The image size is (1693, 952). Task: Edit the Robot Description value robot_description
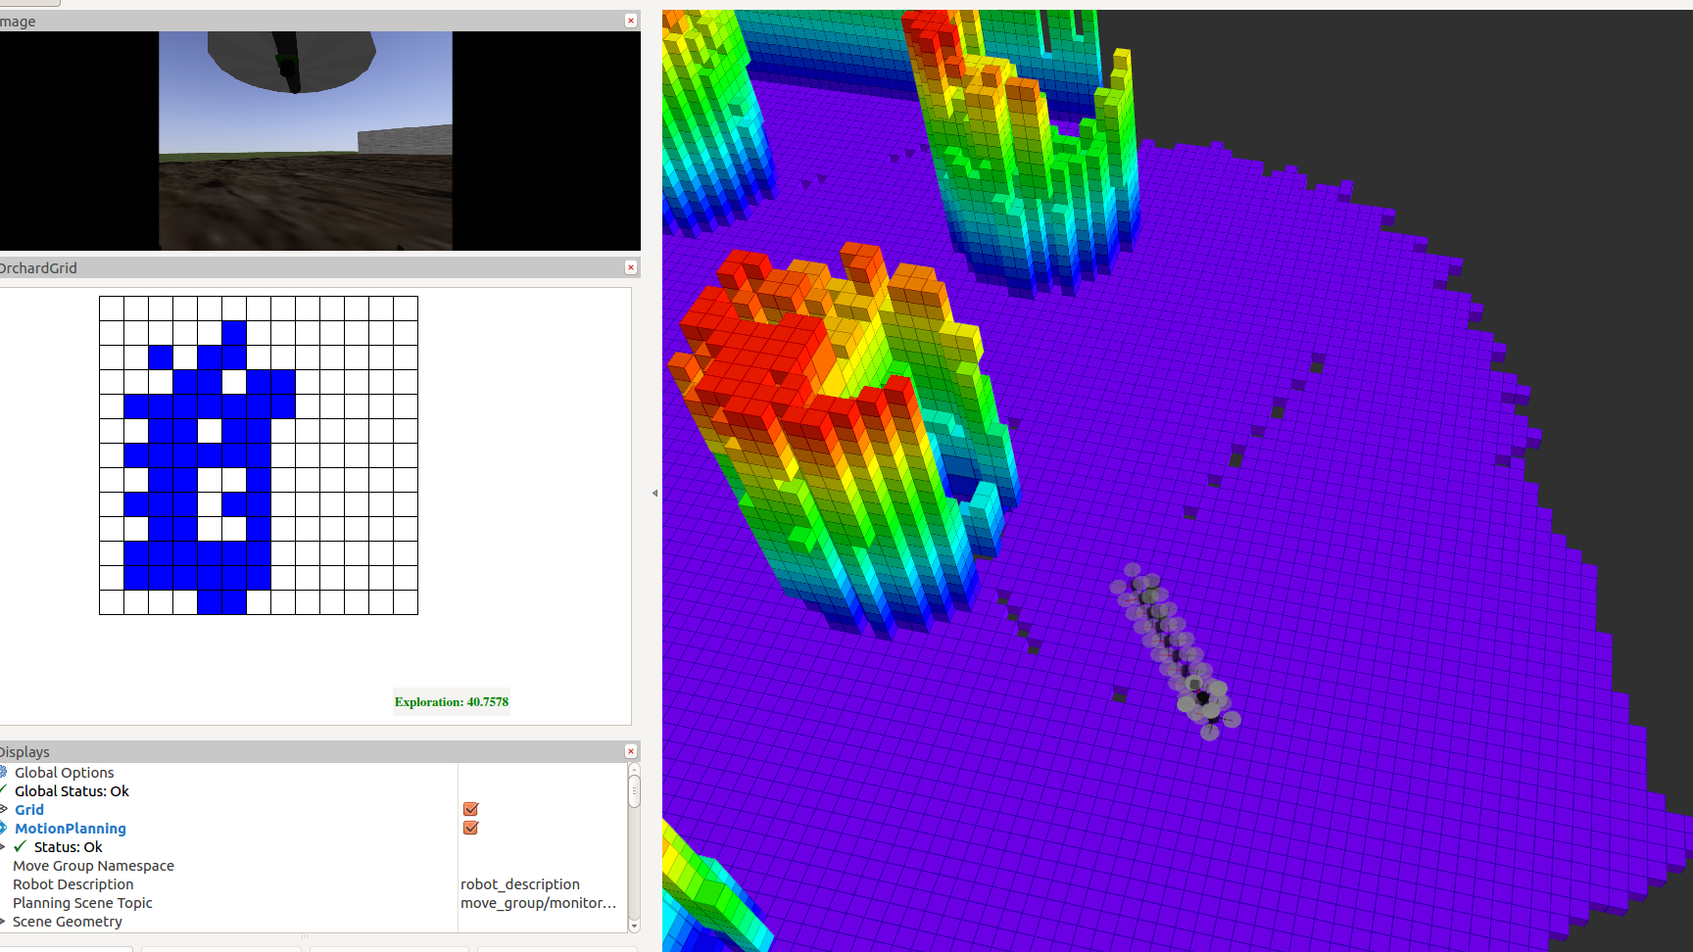pos(520,884)
